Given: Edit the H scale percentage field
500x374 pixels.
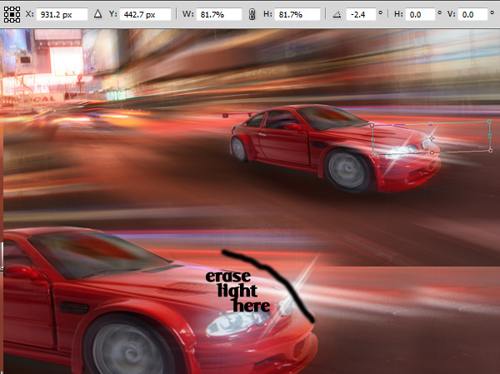Looking at the screenshot, I should click(x=297, y=15).
